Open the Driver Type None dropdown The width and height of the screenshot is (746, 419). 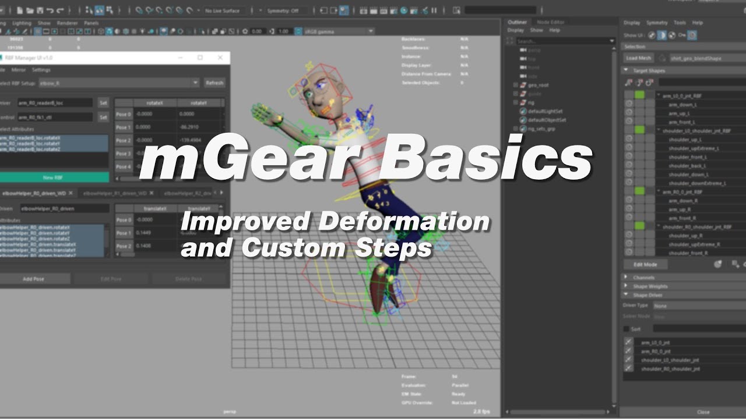pos(698,306)
